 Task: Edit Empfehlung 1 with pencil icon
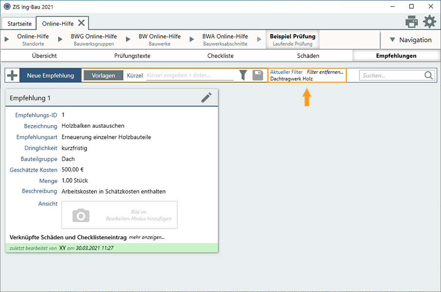(x=206, y=97)
